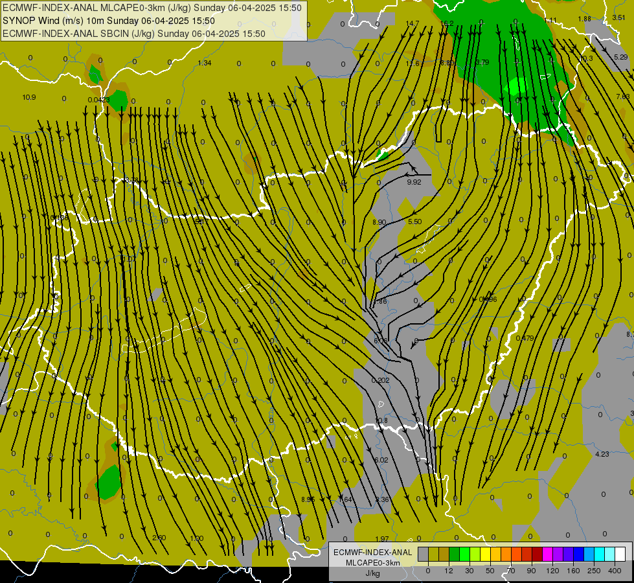The height and width of the screenshot is (583, 634).
Task: Click the dark red legend swatch
Action: click(x=538, y=554)
